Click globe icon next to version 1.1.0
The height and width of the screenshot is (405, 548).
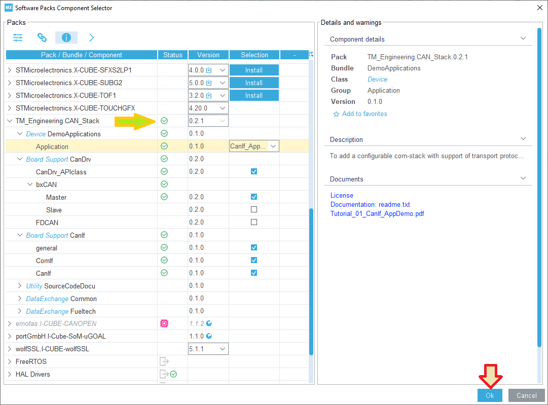(209, 336)
